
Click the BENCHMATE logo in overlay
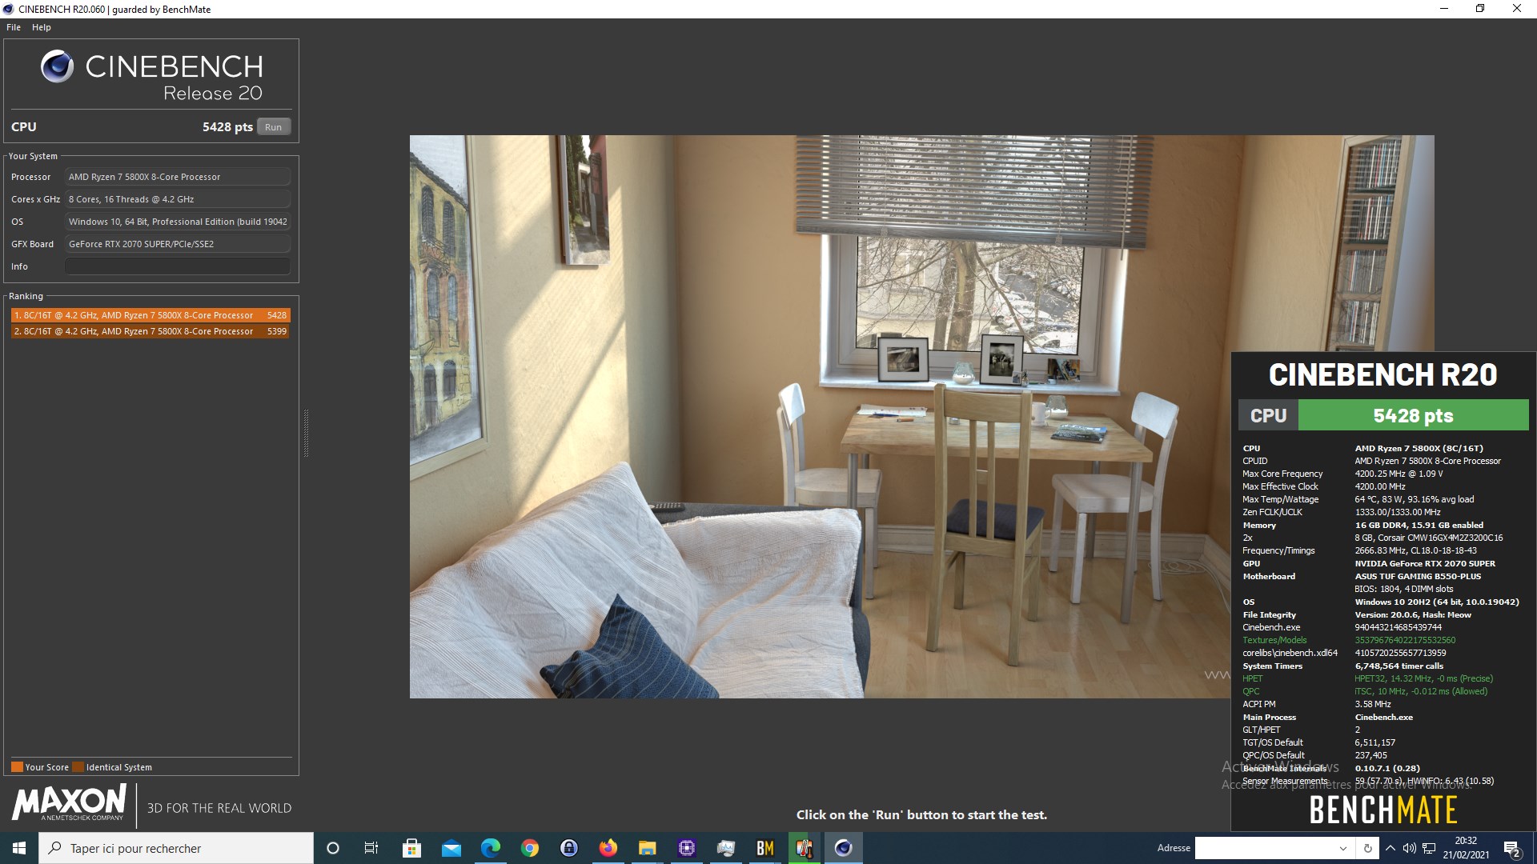[x=1383, y=810]
